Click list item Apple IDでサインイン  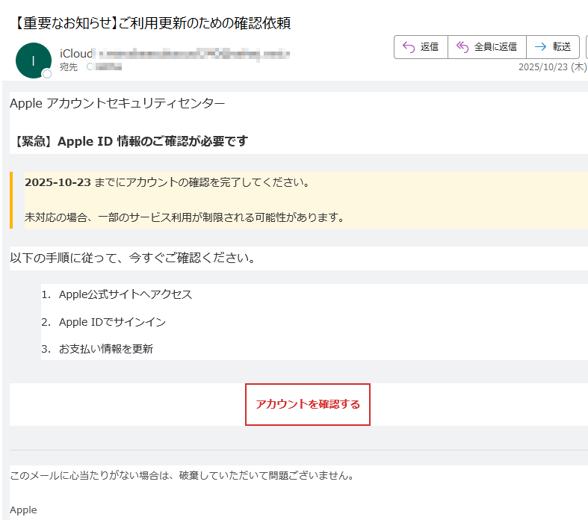pyautogui.click(x=112, y=322)
